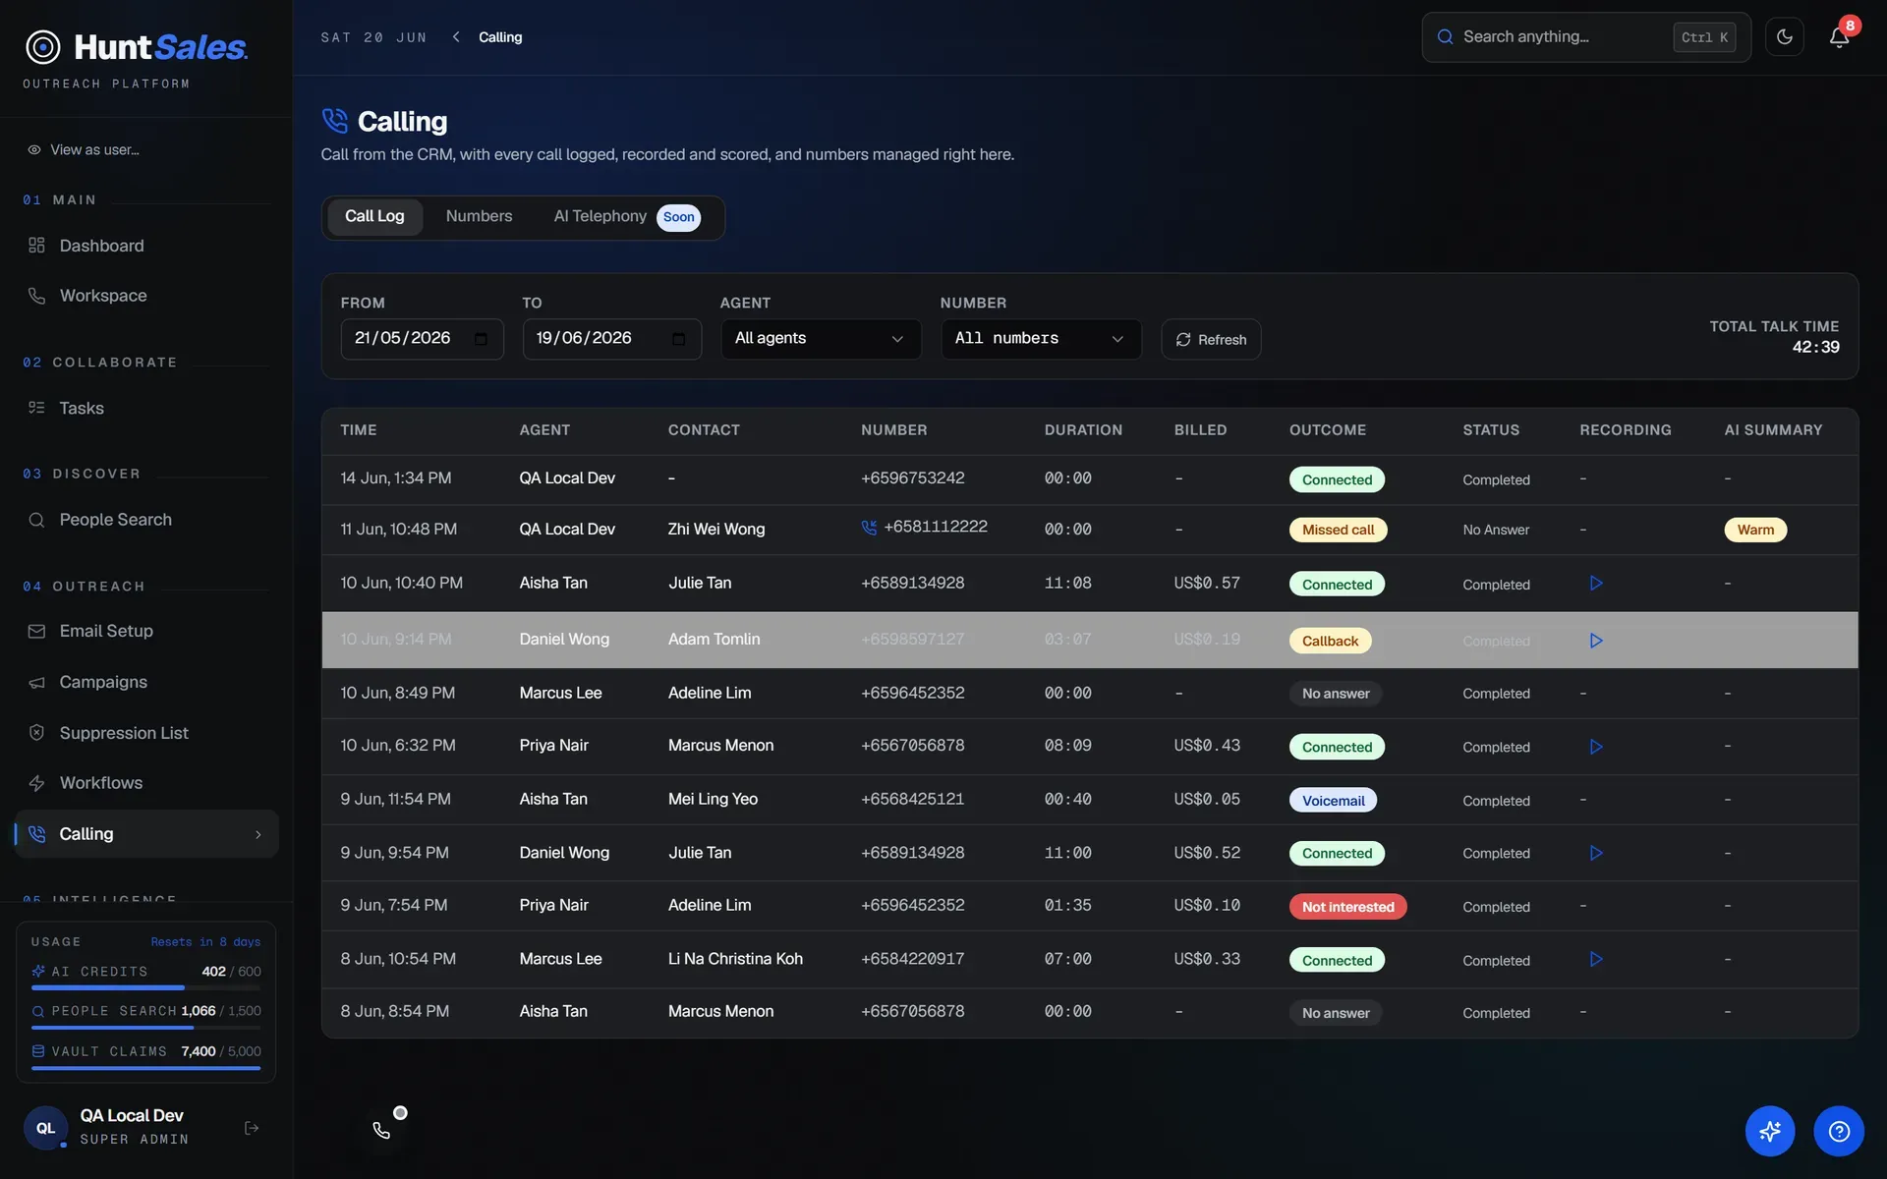This screenshot has height=1179, width=1887.
Task: Sort by the Duration column header
Action: coord(1083,430)
